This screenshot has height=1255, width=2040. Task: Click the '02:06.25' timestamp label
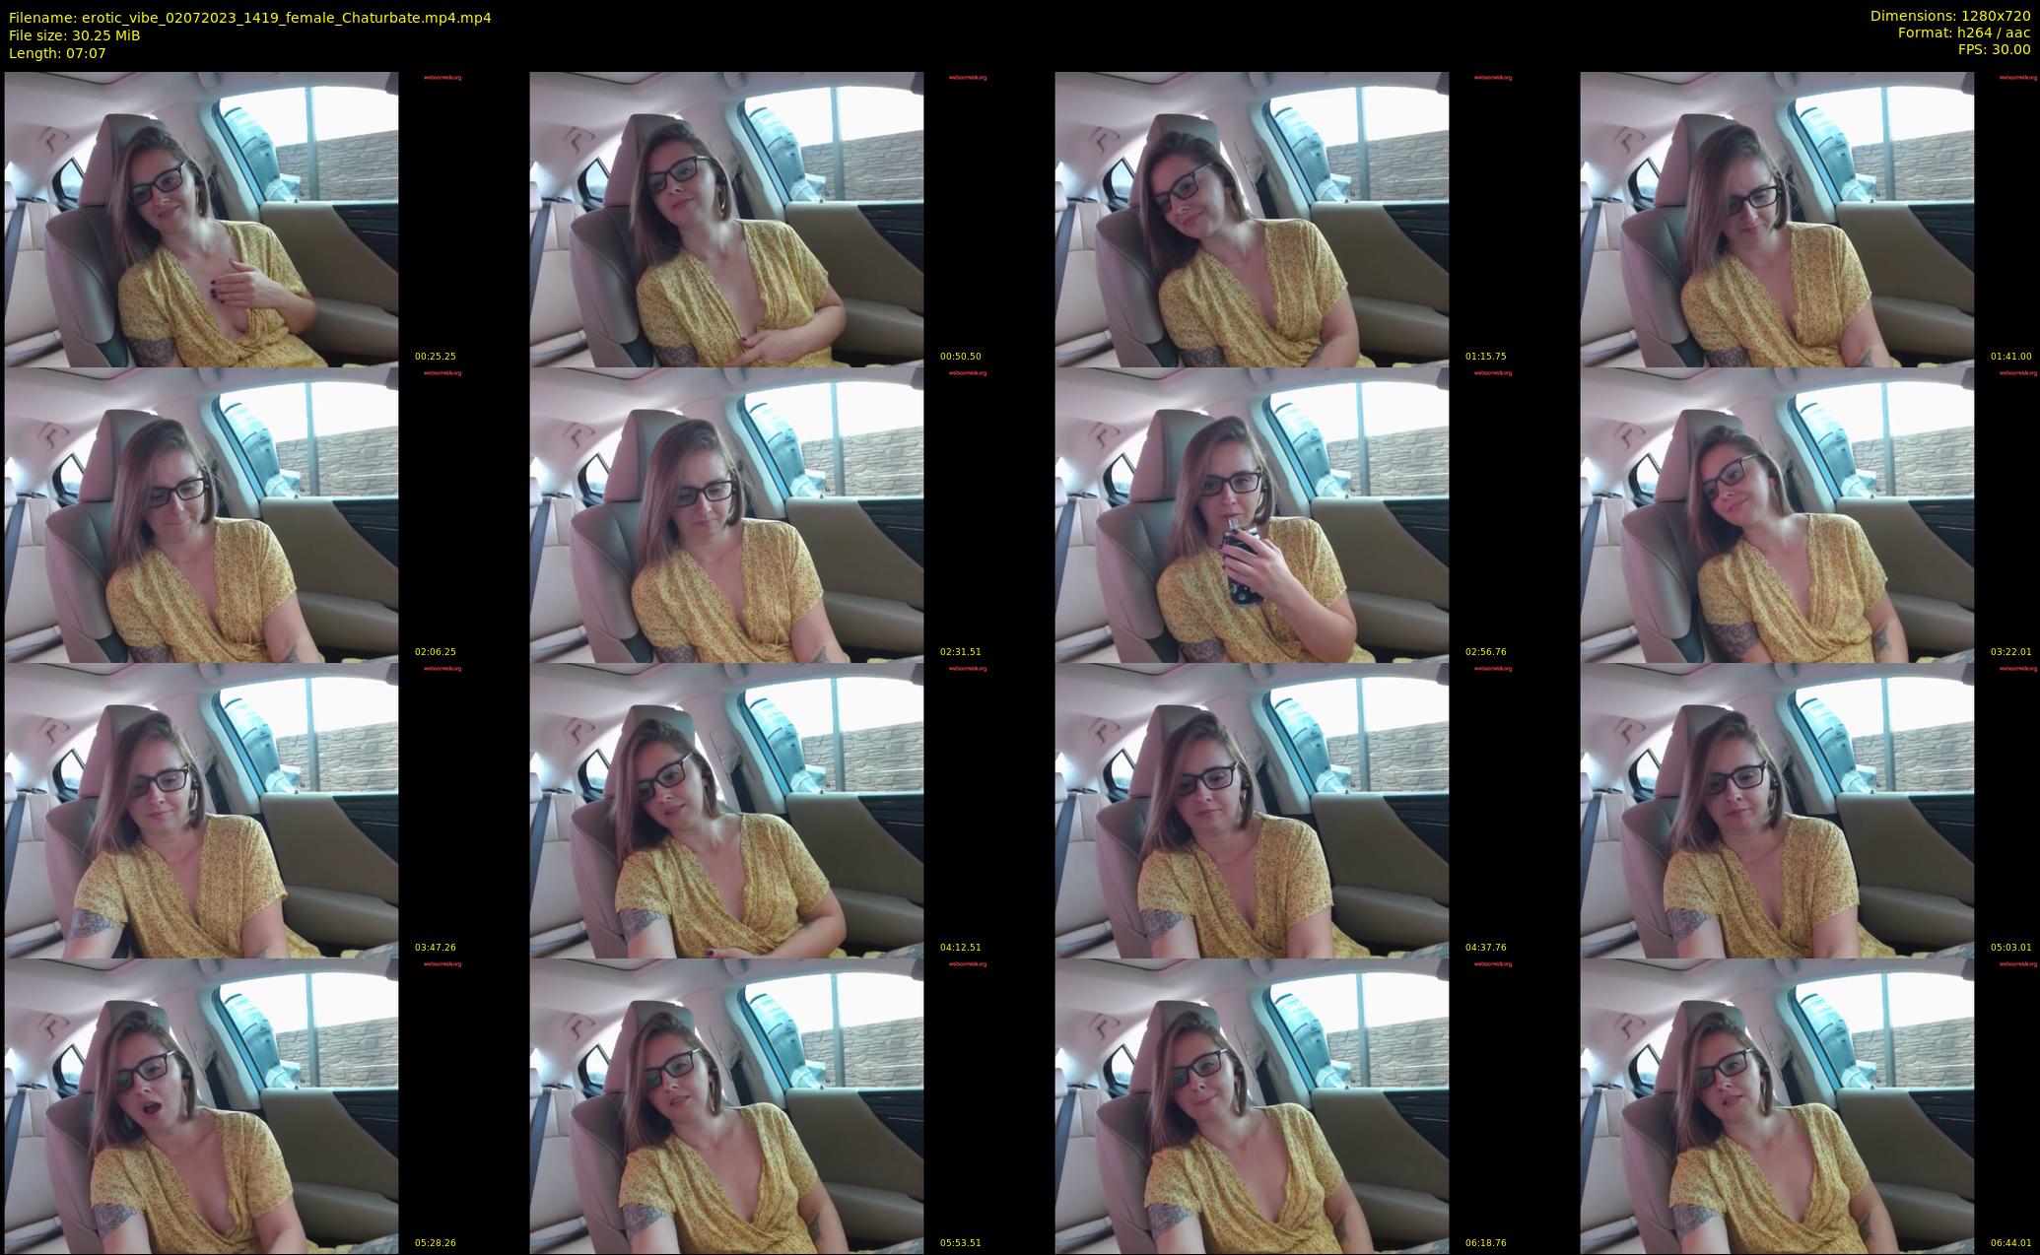pos(436,652)
